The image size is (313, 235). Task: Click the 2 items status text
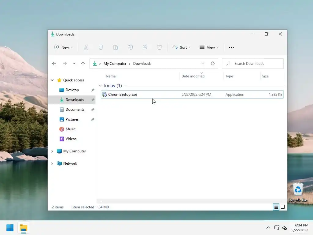[x=58, y=207]
